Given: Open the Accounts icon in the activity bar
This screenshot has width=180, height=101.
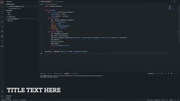Looking at the screenshot, I should pos(2,91).
